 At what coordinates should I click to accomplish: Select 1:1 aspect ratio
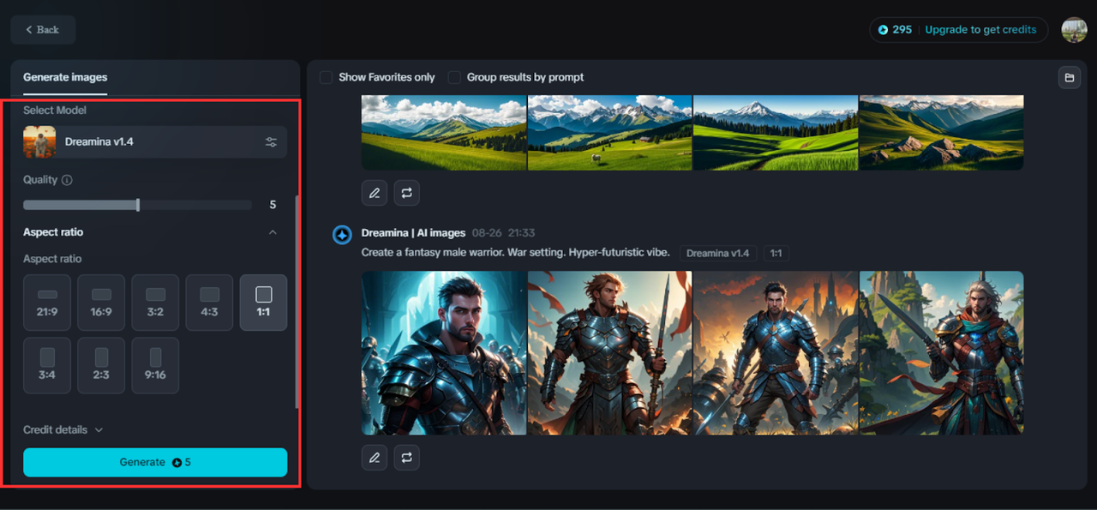tap(263, 303)
